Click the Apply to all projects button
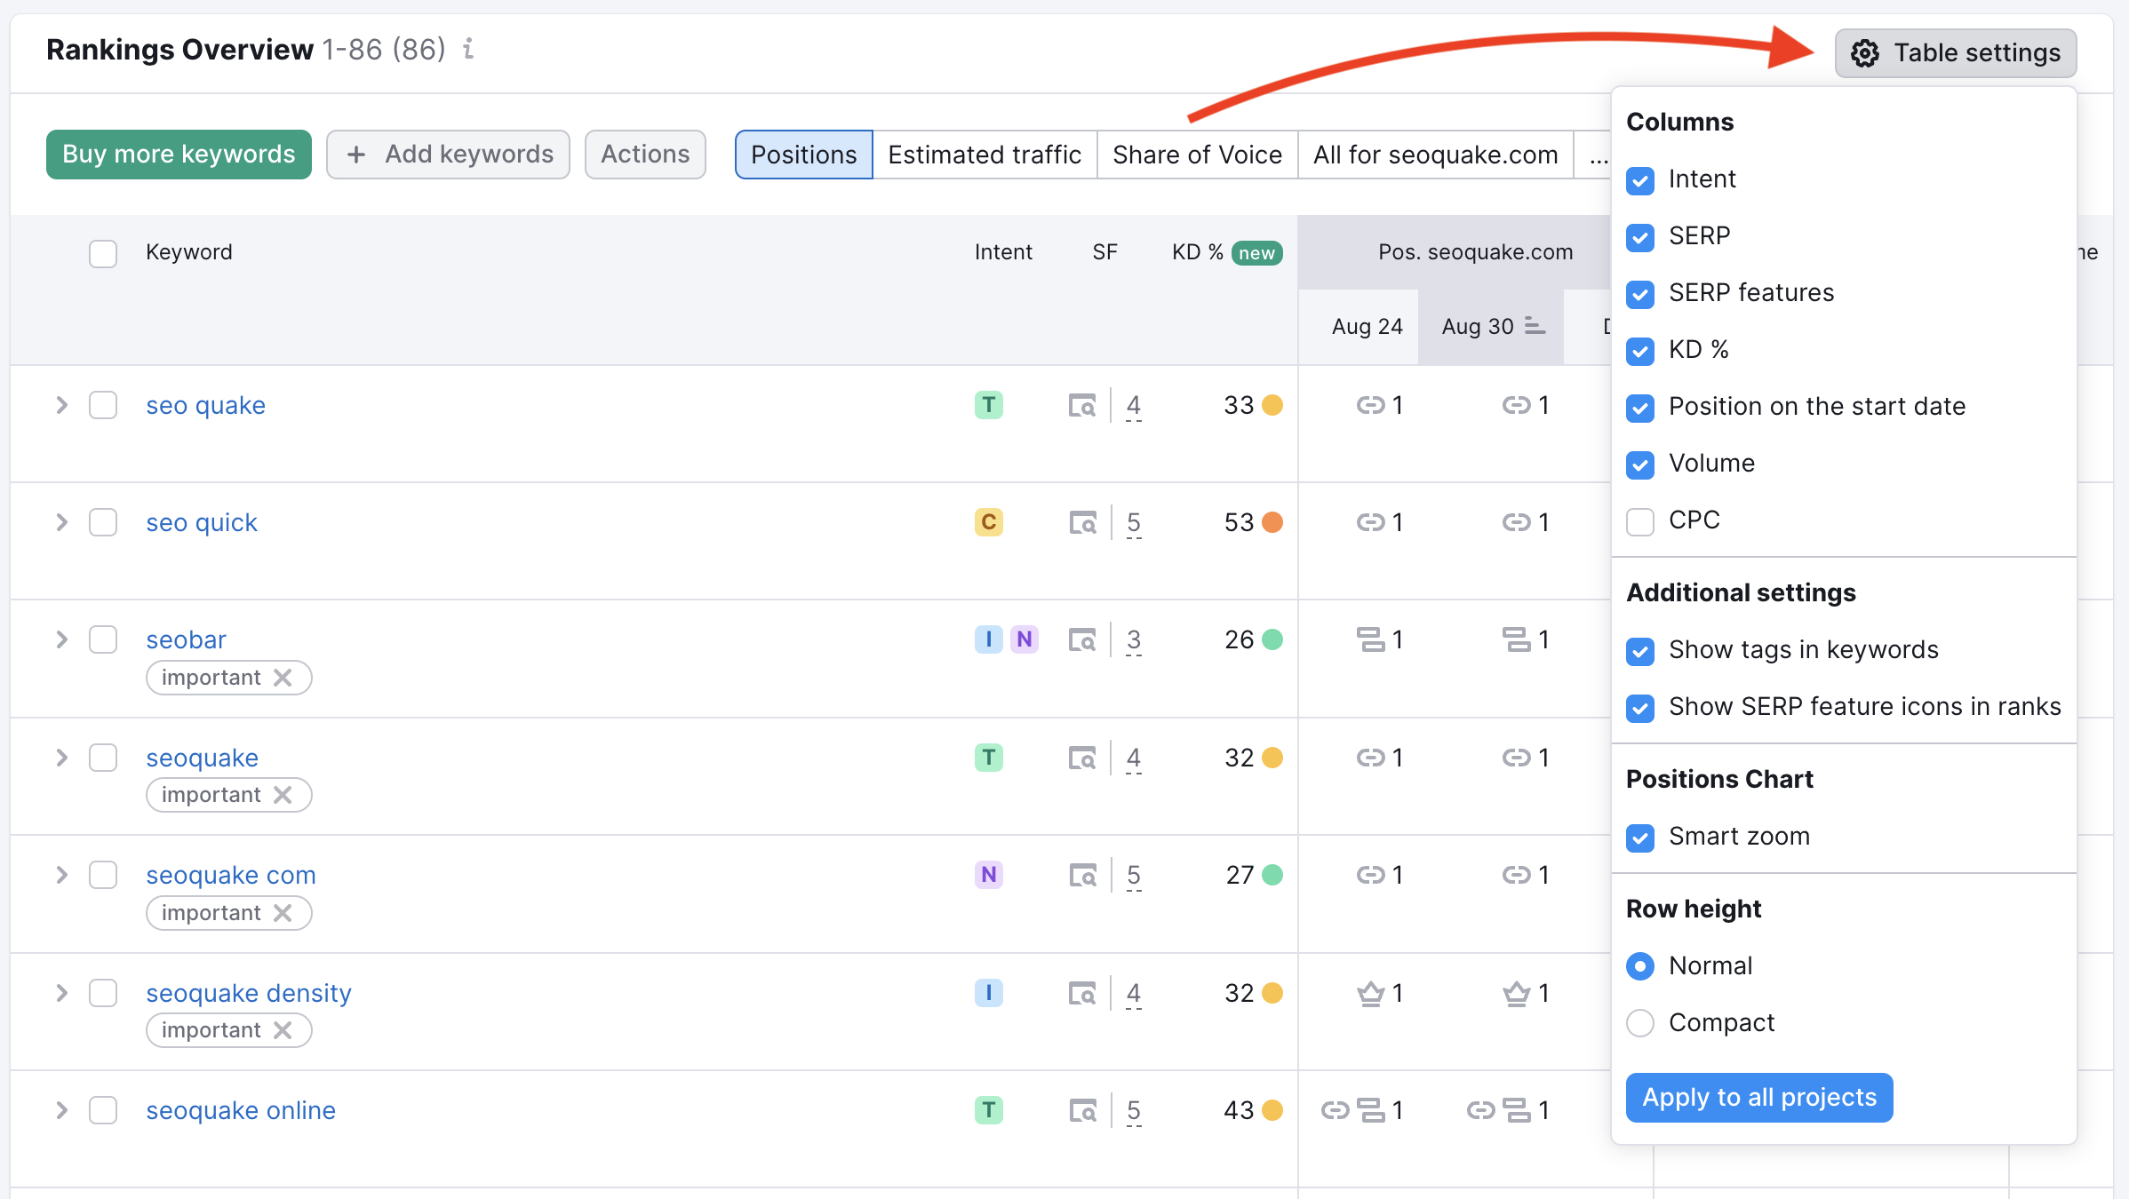 click(x=1758, y=1097)
